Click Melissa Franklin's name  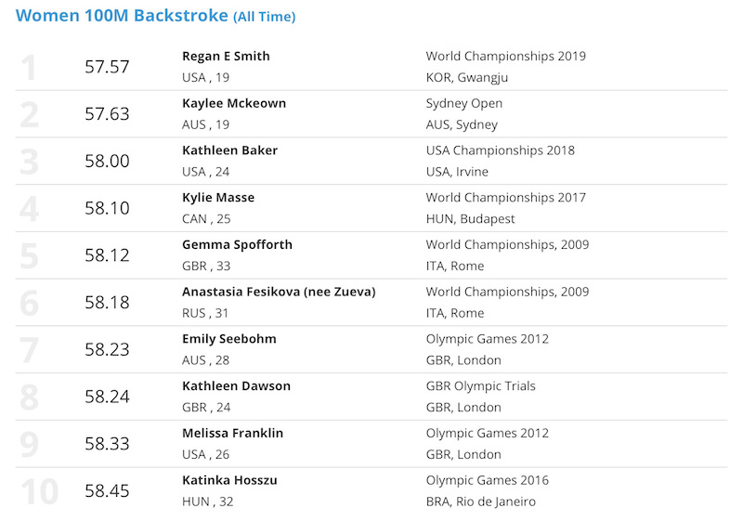click(x=233, y=433)
